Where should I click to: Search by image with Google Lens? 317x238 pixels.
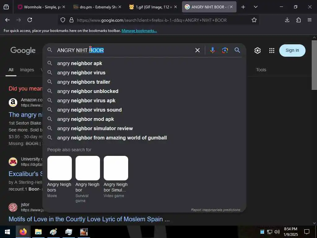[x=225, y=50]
